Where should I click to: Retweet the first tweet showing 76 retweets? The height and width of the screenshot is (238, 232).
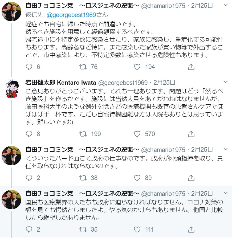tap(83, 67)
